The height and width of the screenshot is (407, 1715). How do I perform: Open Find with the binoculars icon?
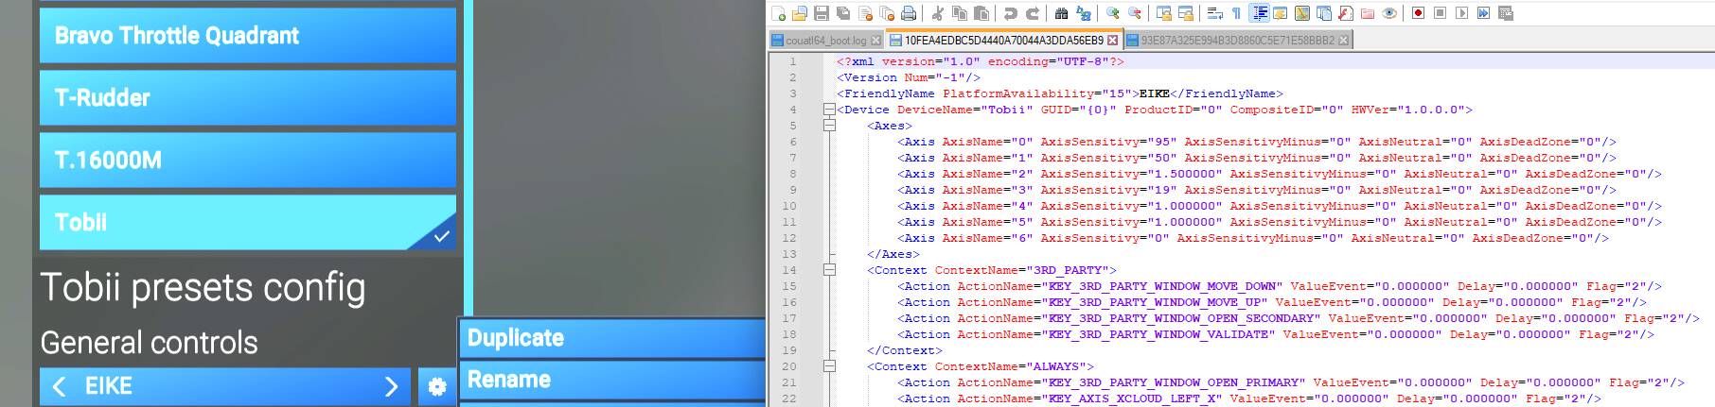coord(1061,13)
